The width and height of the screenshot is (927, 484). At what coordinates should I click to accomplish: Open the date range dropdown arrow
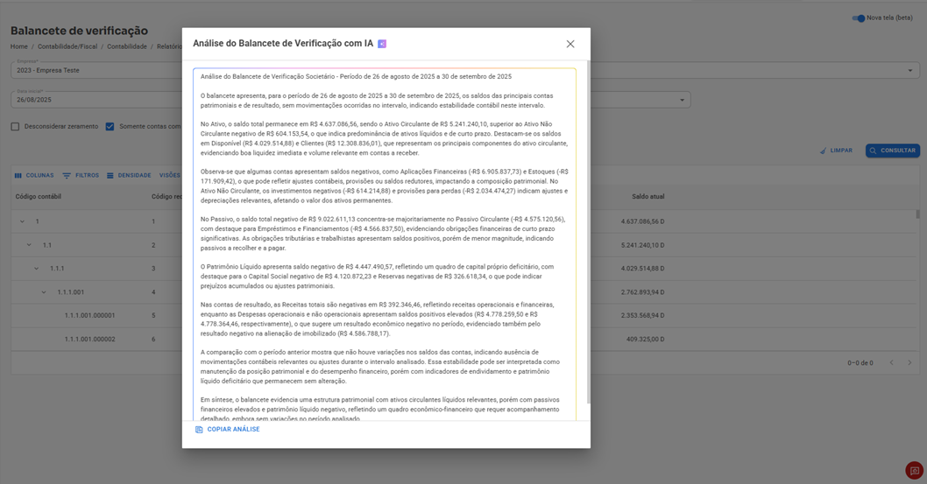tap(682, 100)
